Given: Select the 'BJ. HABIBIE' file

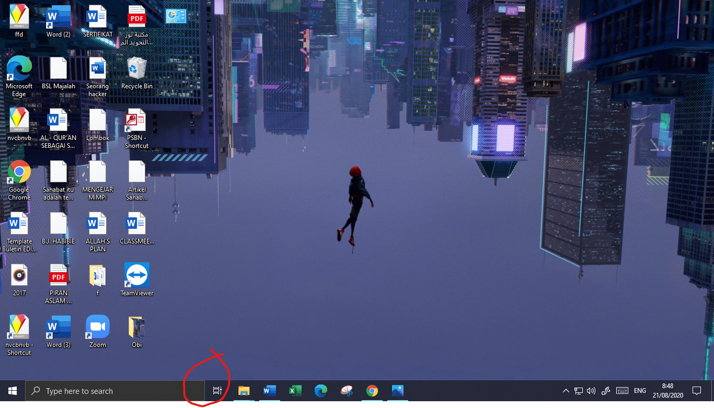Looking at the screenshot, I should [x=59, y=228].
